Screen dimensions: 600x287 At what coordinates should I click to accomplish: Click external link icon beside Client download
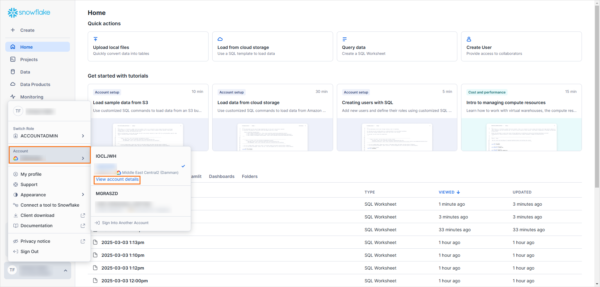point(83,215)
